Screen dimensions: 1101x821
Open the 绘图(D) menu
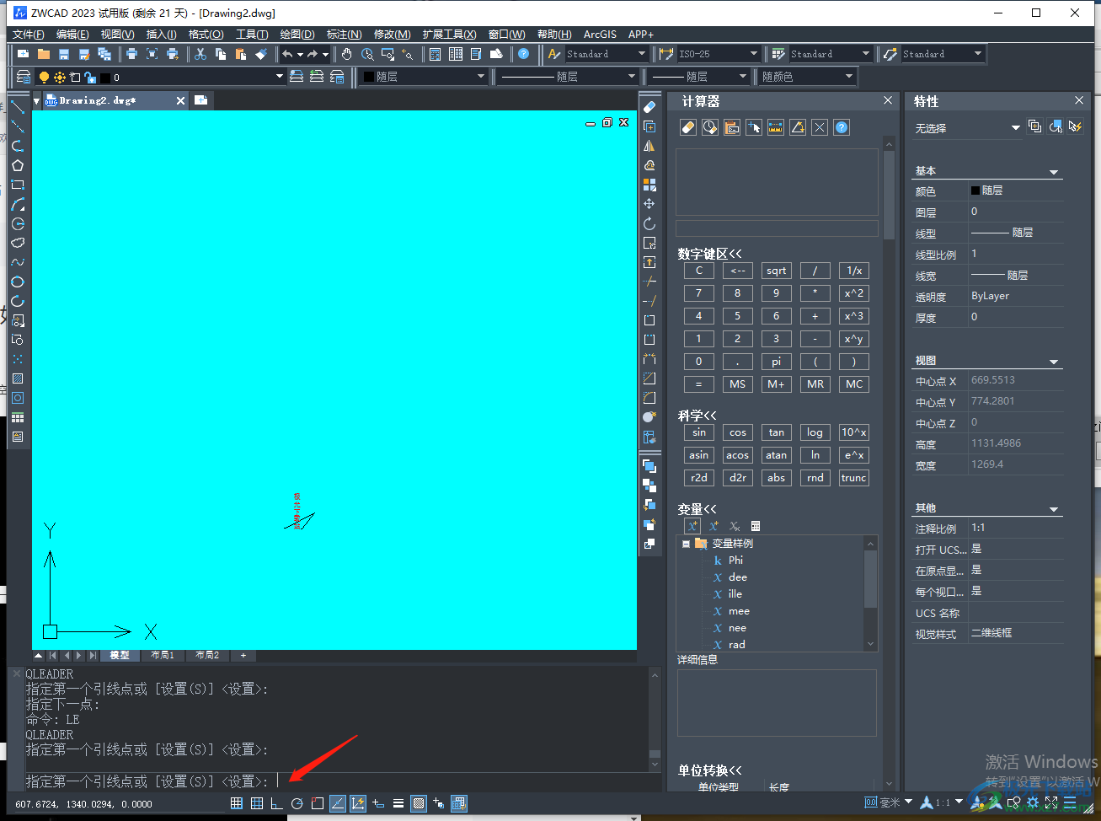tap(297, 34)
